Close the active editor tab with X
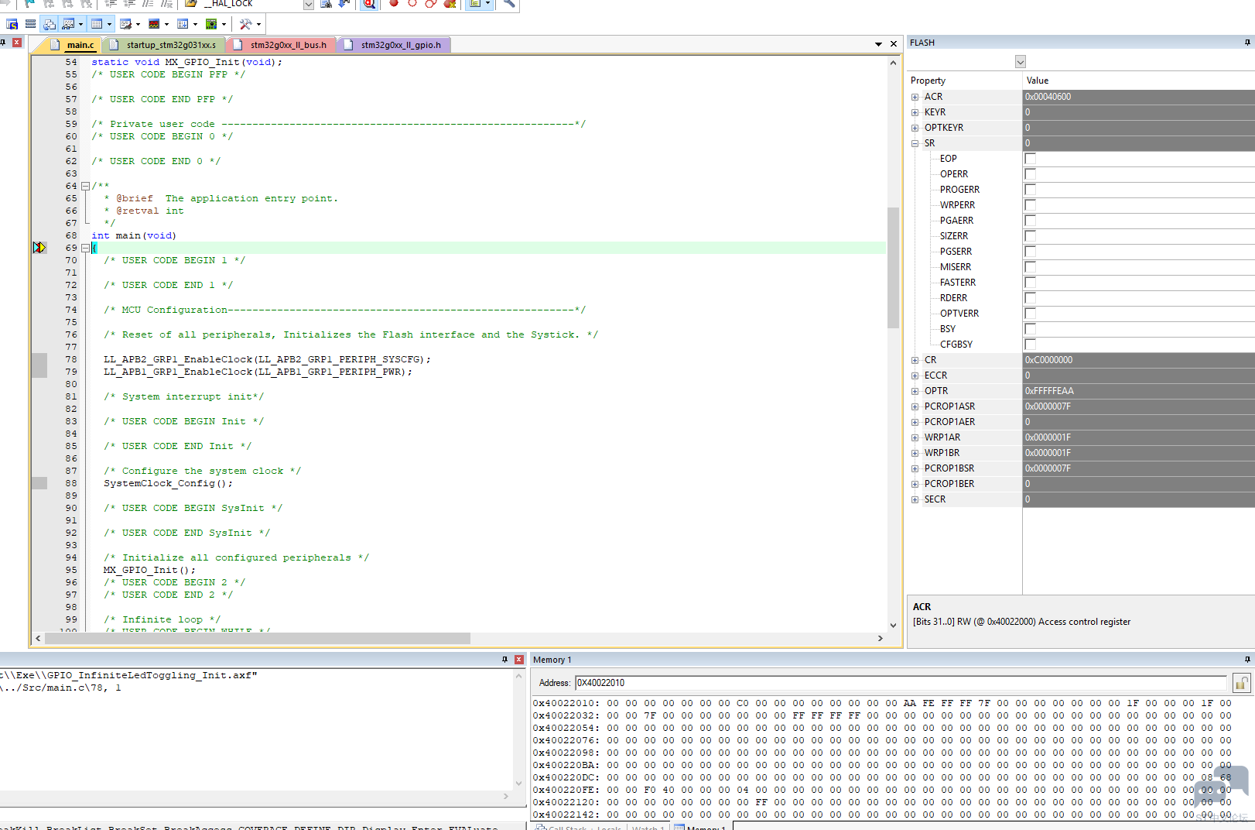Screen dimensions: 1255x830 click(894, 44)
